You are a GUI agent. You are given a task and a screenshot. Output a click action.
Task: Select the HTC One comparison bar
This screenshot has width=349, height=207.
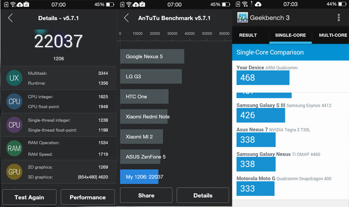coord(144,96)
